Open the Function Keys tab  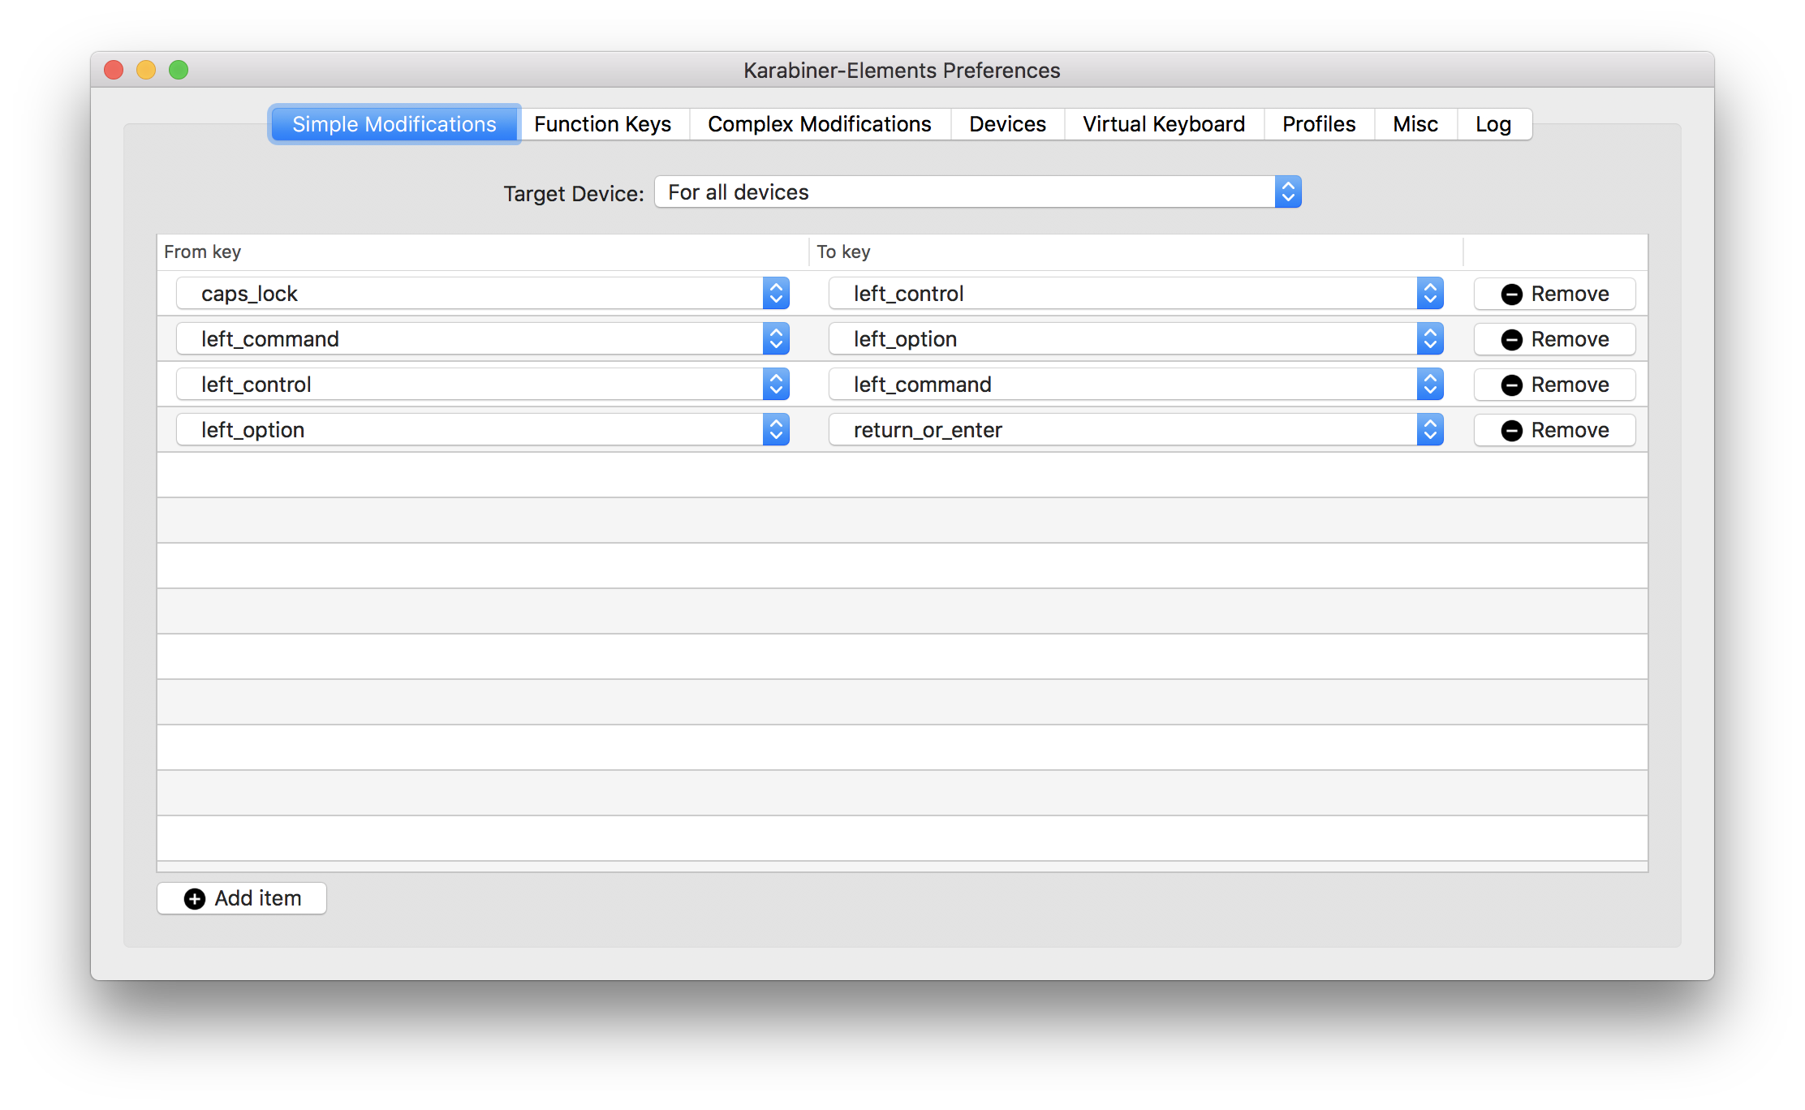point(603,124)
